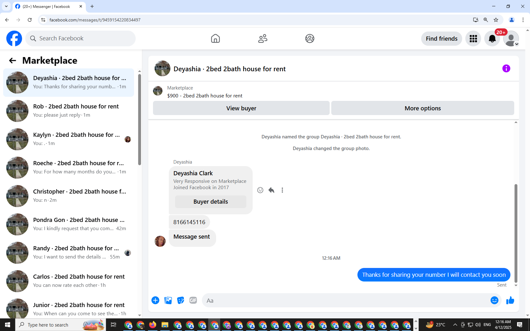
Task: Open the Kaylyn conversation
Action: click(69, 139)
